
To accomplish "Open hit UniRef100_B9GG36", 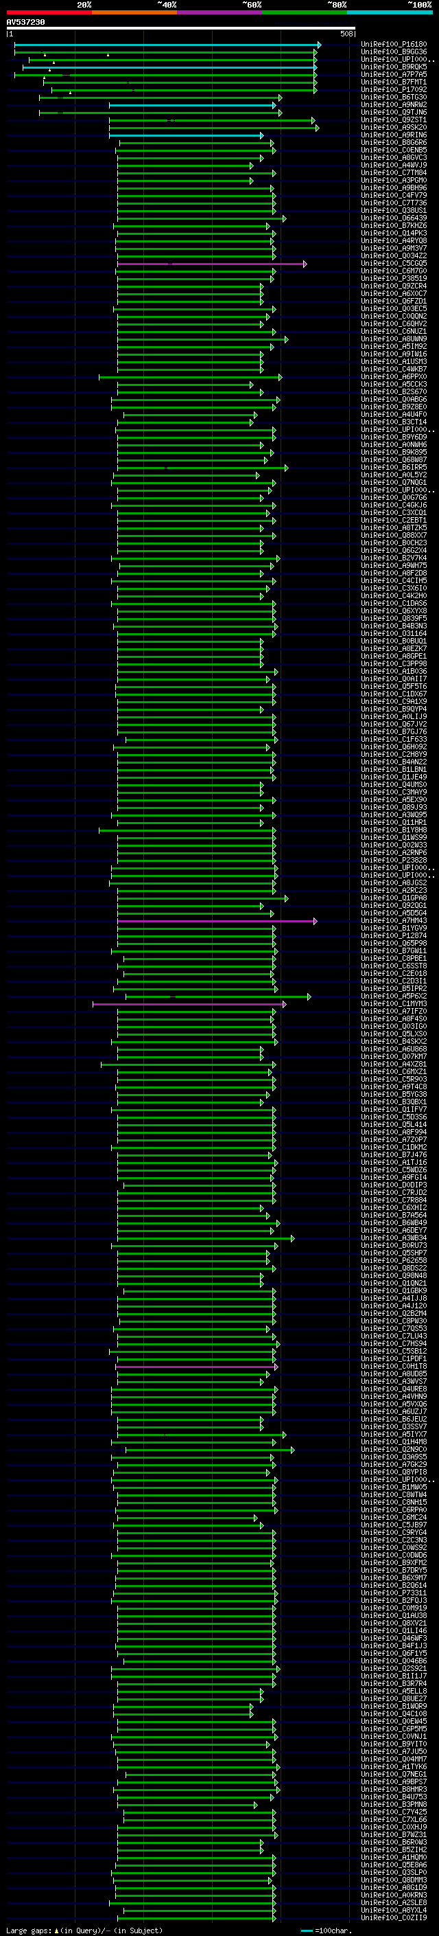I will 393,52.
